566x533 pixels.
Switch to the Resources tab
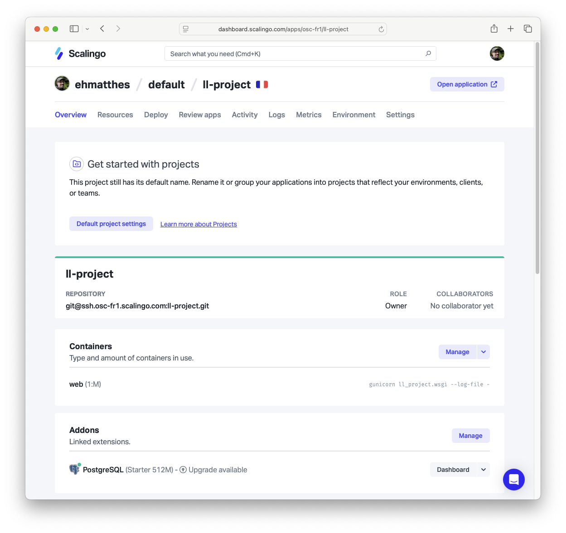115,115
